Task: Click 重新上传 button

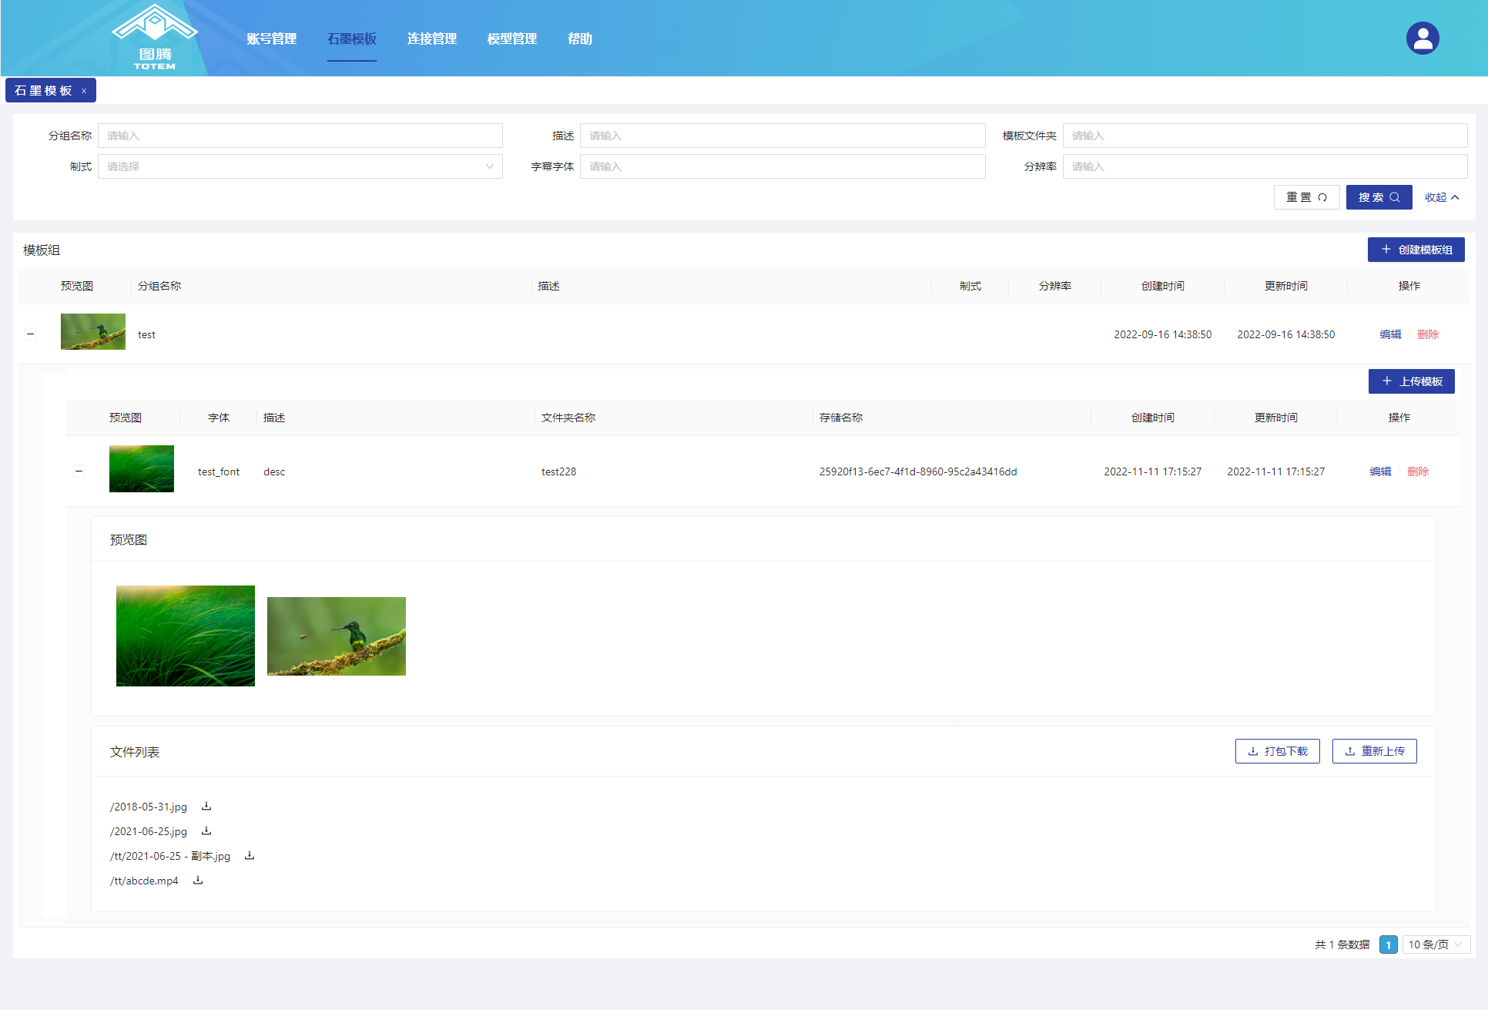Action: click(1374, 751)
